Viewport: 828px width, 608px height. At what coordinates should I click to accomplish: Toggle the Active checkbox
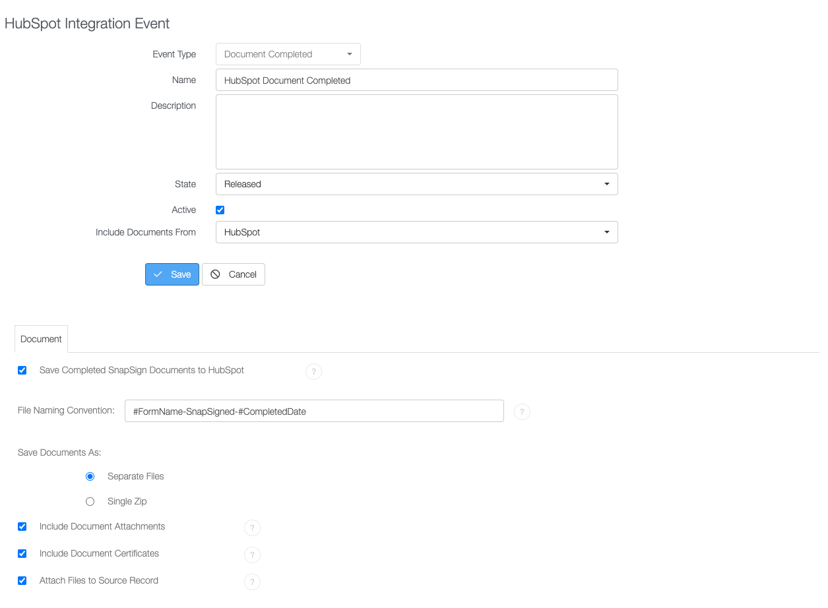click(x=220, y=210)
